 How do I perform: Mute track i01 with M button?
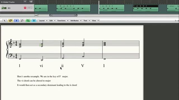click(x=29, y=8)
